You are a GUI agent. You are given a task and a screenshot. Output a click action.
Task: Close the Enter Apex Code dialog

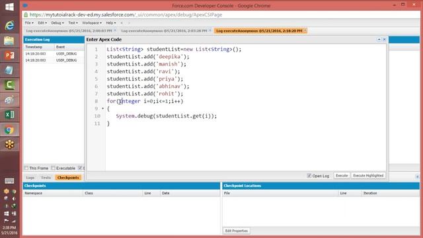(385, 40)
